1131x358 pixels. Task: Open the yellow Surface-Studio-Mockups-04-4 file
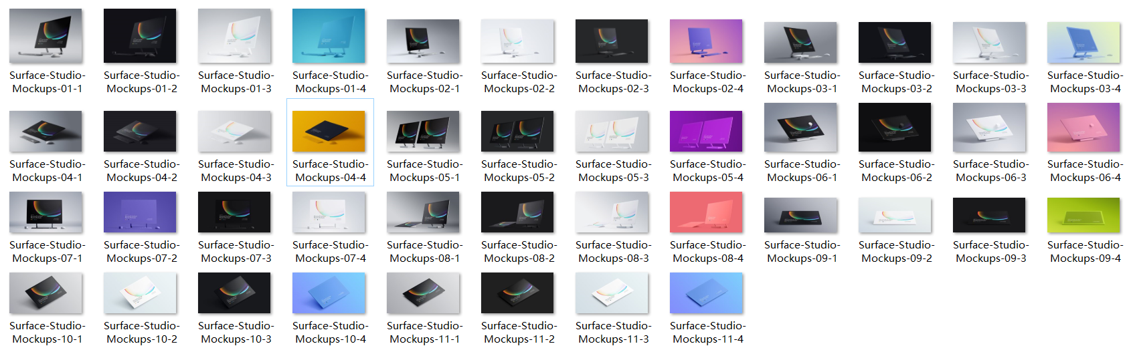pos(329,132)
